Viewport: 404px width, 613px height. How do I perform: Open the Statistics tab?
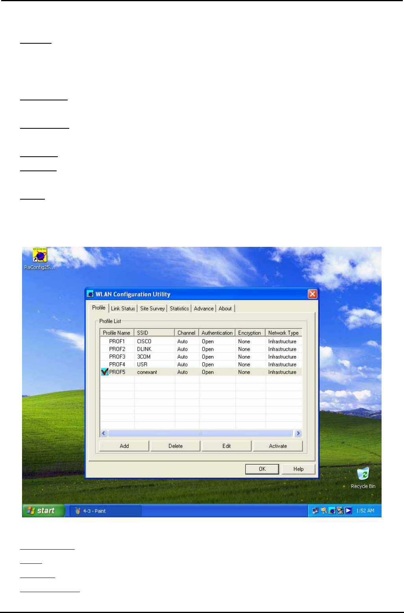pyautogui.click(x=179, y=308)
